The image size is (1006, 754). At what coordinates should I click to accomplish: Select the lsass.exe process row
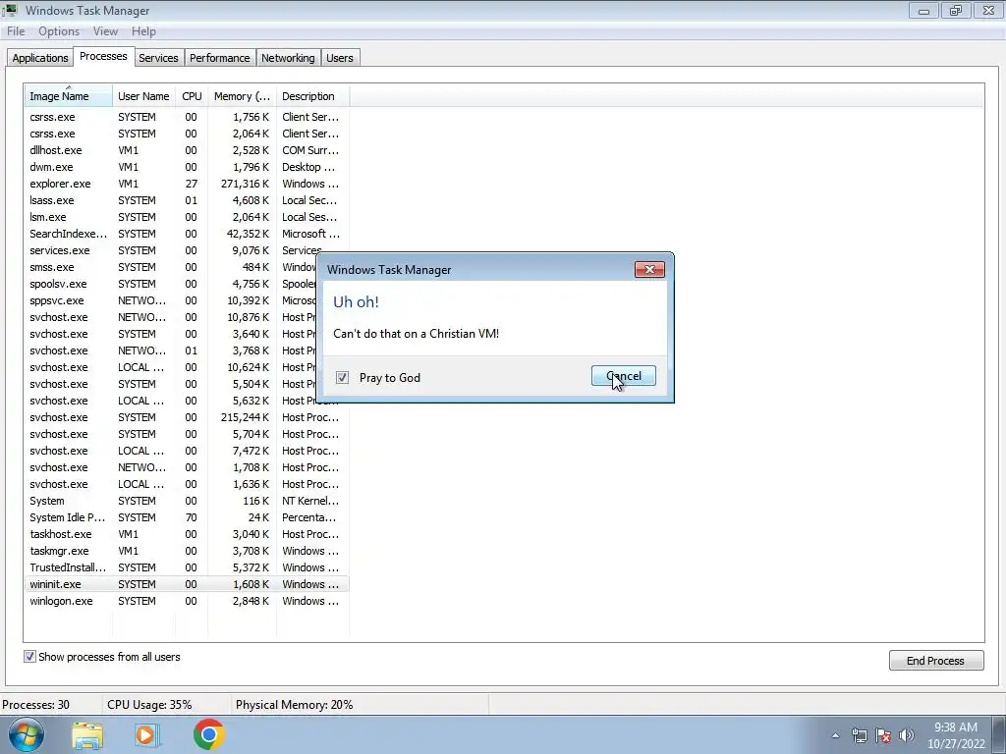pyautogui.click(x=187, y=200)
